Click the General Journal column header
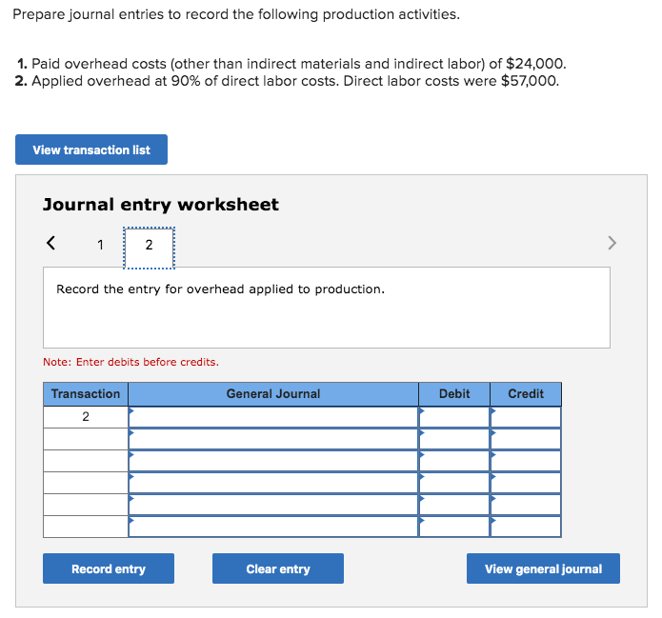This screenshot has width=662, height=618. (x=273, y=394)
